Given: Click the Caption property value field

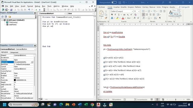Looking at the screenshot, I should 24,69.
